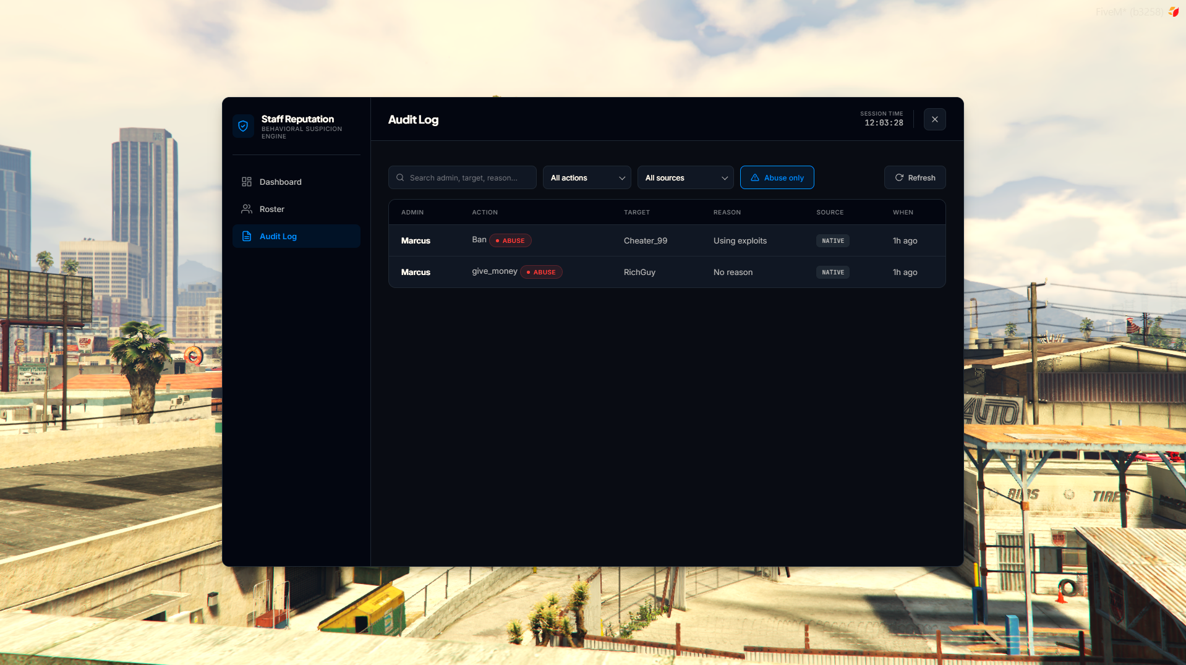
Task: Expand the All sources dropdown
Action: coord(685,177)
